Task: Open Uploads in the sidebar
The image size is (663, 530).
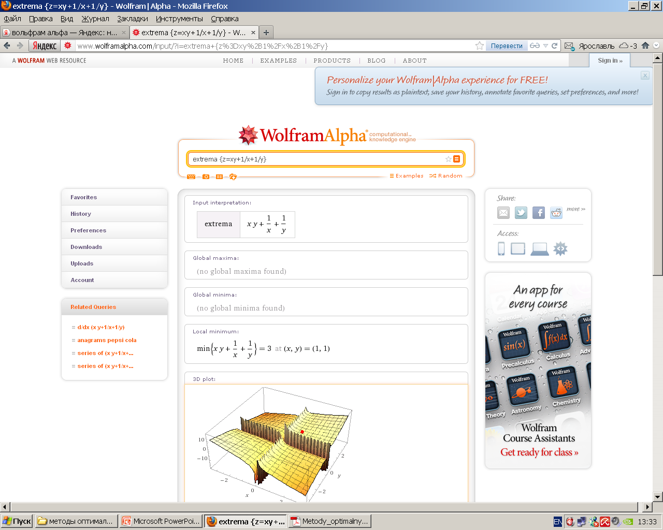Action: [114, 263]
